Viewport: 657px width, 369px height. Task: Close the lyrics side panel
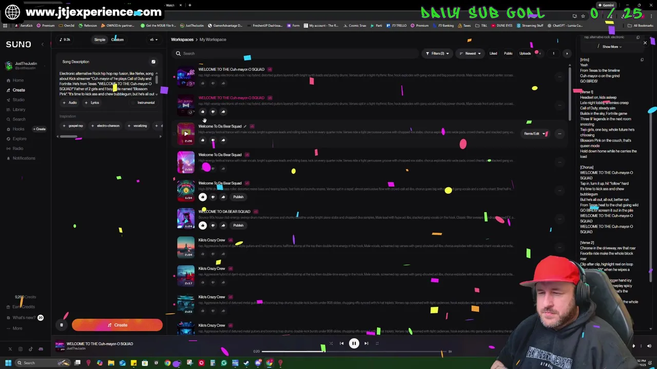[645, 43]
